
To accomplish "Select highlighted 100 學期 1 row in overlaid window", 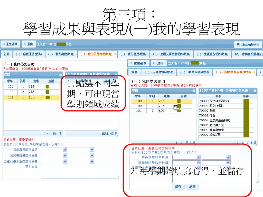I will click(x=162, y=101).
